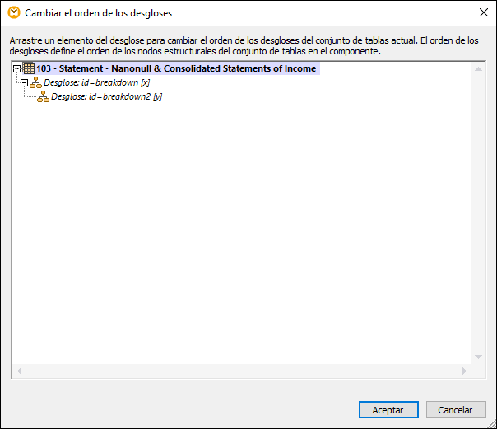
Task: Click the dialog title text
Action: pyautogui.click(x=99, y=13)
